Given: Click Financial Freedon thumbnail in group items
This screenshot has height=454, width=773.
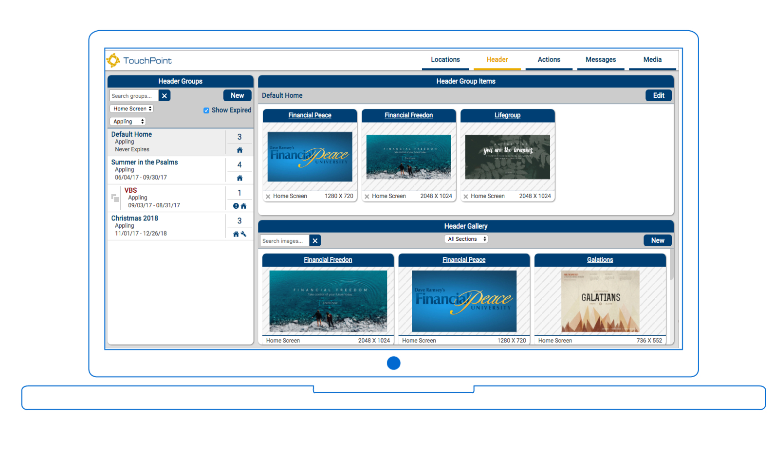Looking at the screenshot, I should click(x=408, y=157).
